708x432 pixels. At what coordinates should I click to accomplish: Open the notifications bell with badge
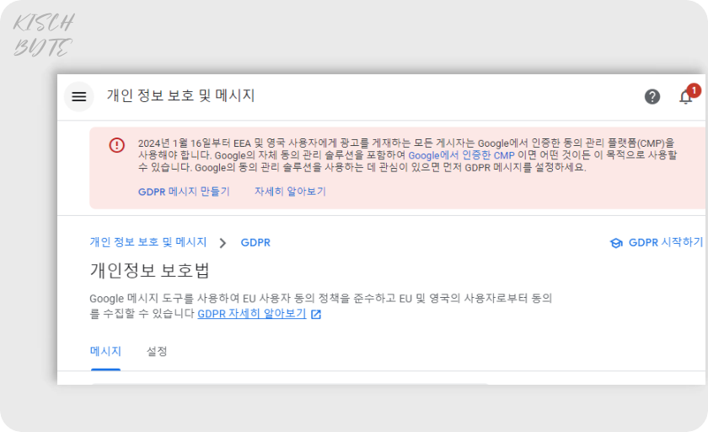(689, 94)
